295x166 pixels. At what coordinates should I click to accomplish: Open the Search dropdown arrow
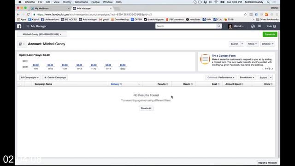(x=242, y=44)
